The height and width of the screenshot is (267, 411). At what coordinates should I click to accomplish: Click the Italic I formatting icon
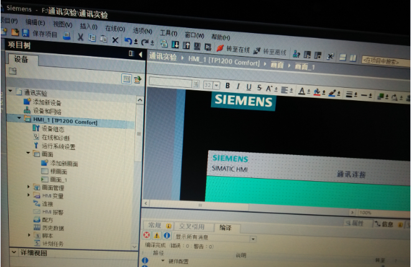coord(238,87)
